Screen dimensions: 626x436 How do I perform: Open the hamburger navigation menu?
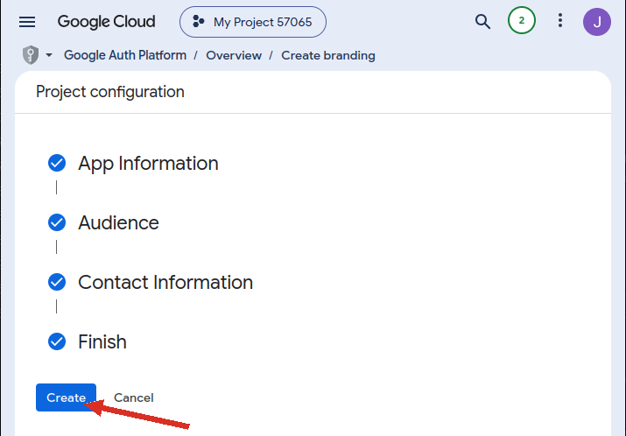coord(27,22)
